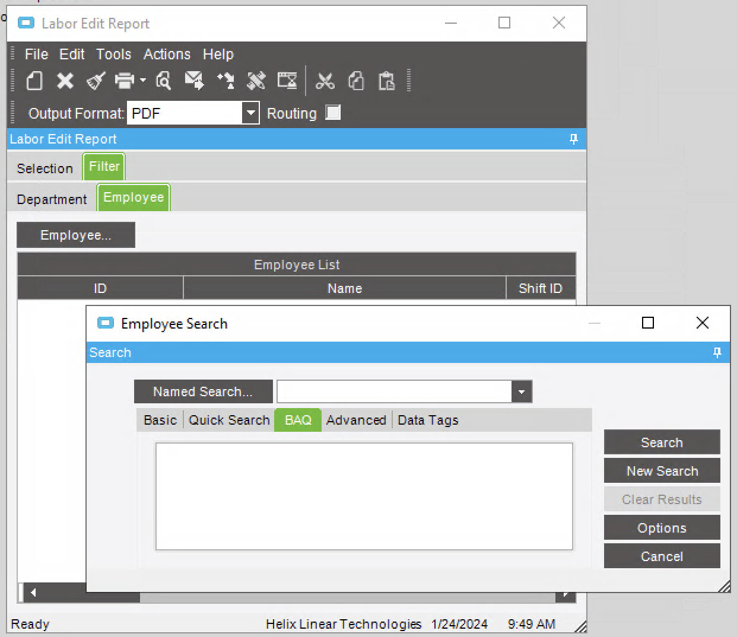Click the email envelope toolbar icon
This screenshot has width=737, height=637.
(194, 81)
